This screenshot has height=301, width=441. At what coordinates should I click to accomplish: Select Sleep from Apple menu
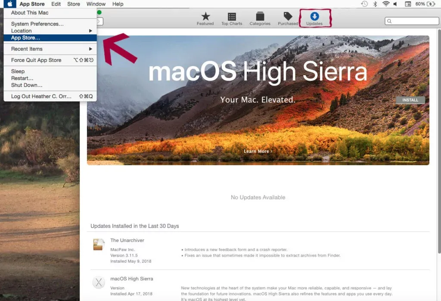click(x=50, y=71)
